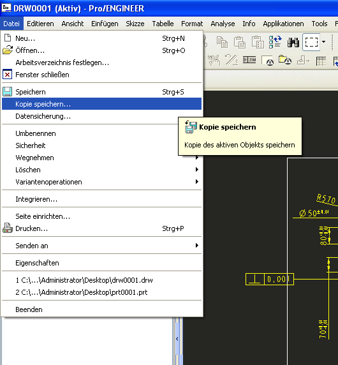Open the Applikationen menu

(x=283, y=24)
